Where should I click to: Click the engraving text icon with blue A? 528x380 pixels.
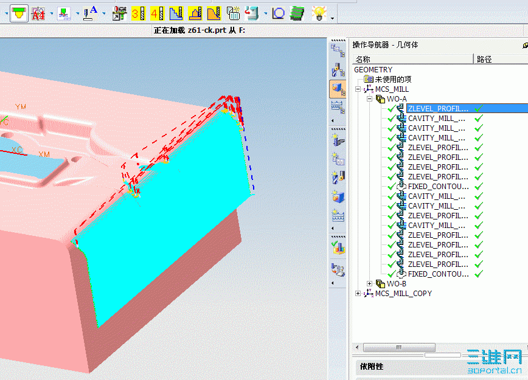pos(90,14)
